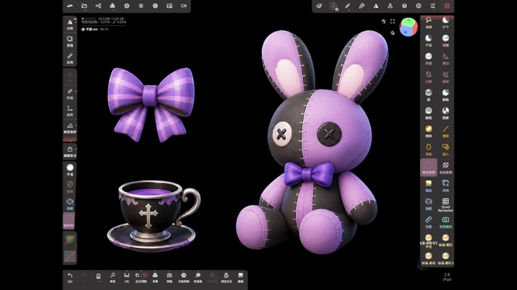This screenshot has height=290, width=517.
Task: Select the Inflate (膨胀) tool
Action: (x=445, y=95)
